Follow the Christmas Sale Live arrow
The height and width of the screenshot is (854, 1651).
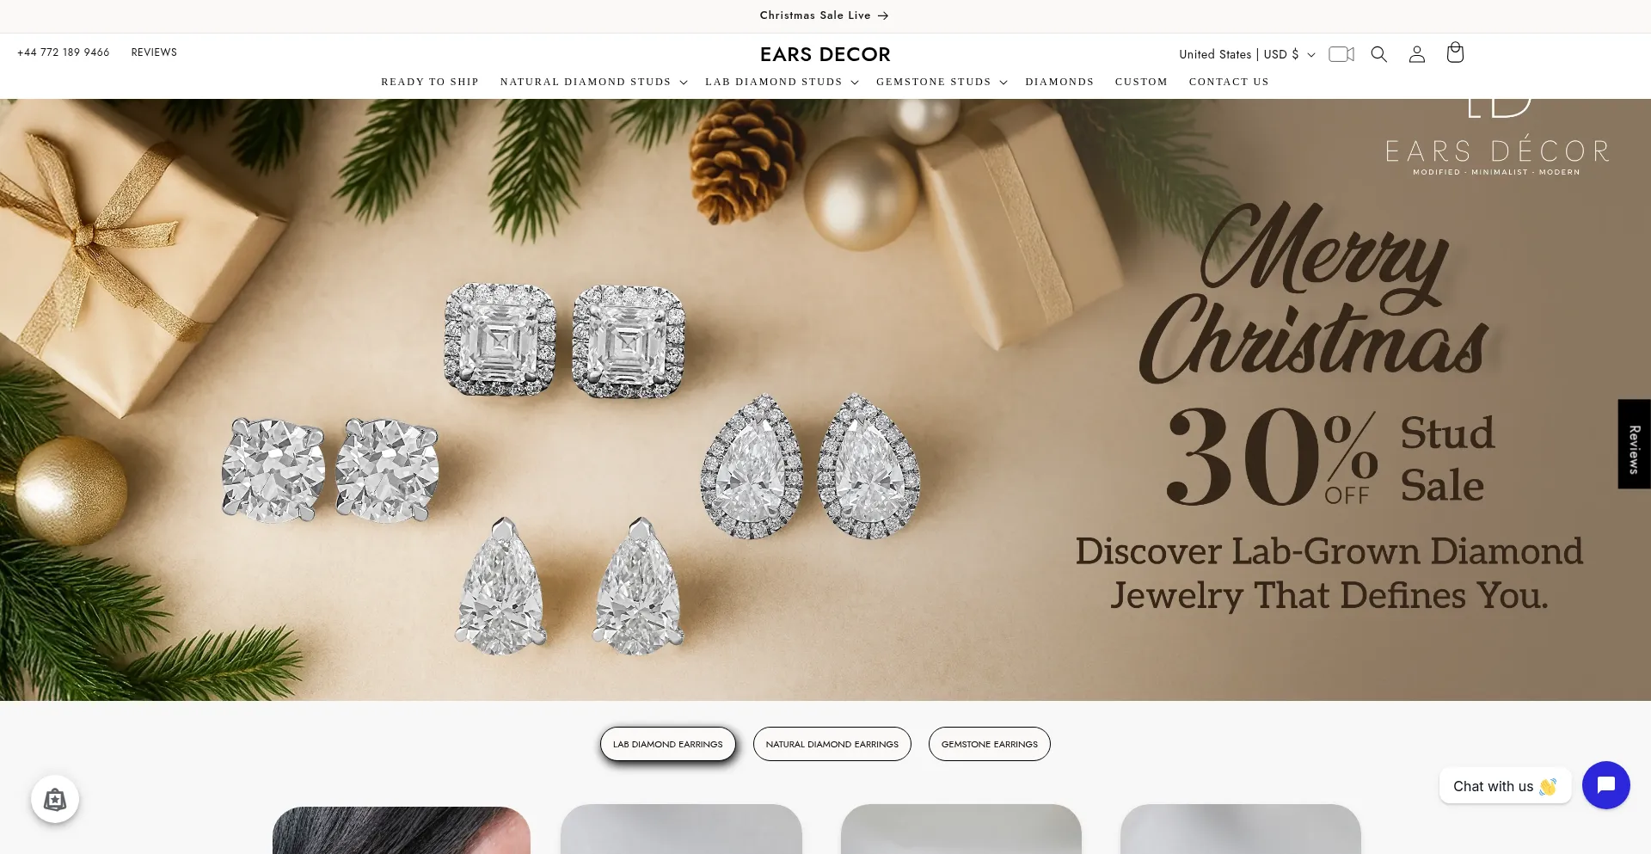(824, 15)
